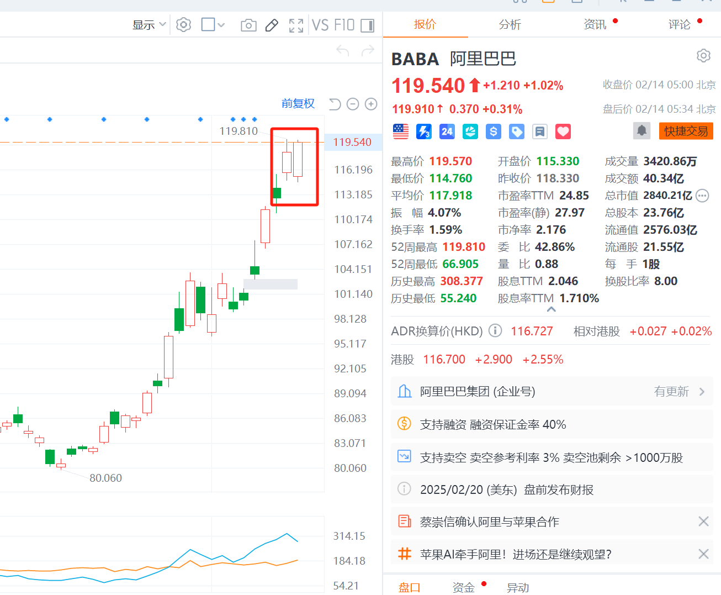The height and width of the screenshot is (595, 721).
Task: Toggle the right sidebar panel
Action: (367, 25)
